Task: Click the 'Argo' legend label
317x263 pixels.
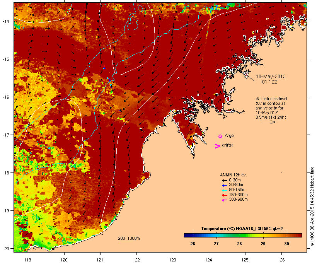Action: click(229, 135)
